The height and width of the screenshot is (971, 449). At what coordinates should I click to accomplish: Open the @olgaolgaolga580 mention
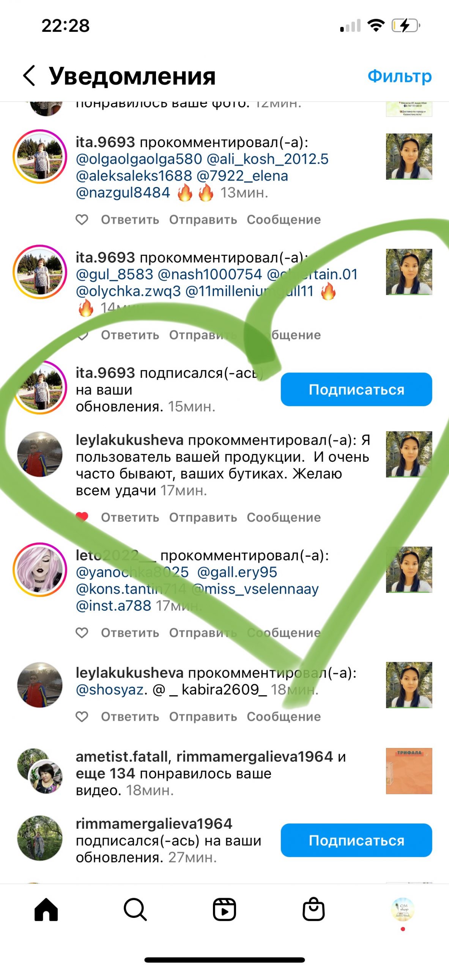tap(139, 159)
